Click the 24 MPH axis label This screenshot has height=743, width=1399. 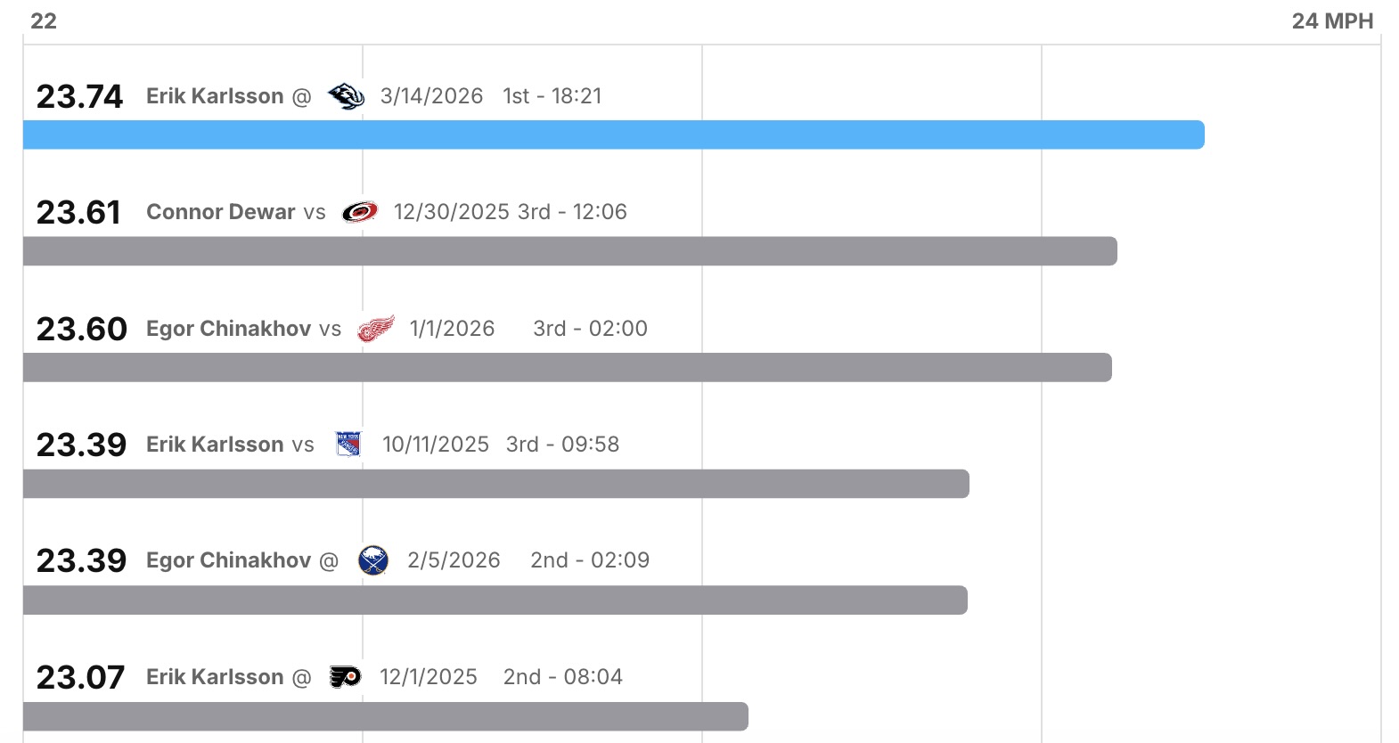[x=1332, y=20]
